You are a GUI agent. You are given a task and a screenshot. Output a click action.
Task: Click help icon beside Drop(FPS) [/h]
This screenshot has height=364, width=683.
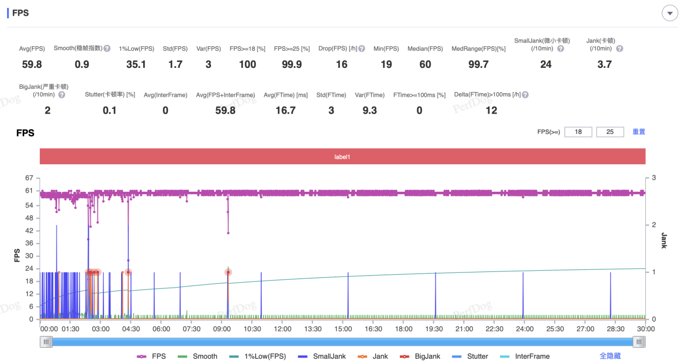[362, 48]
